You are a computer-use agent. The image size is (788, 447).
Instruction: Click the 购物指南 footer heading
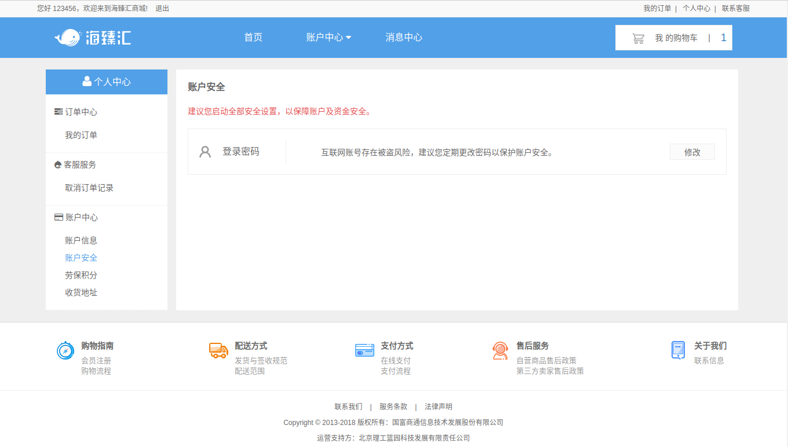click(97, 346)
